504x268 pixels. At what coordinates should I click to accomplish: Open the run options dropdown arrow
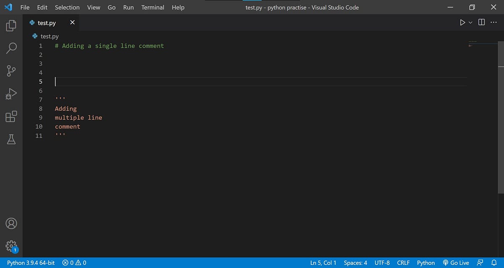click(x=470, y=22)
